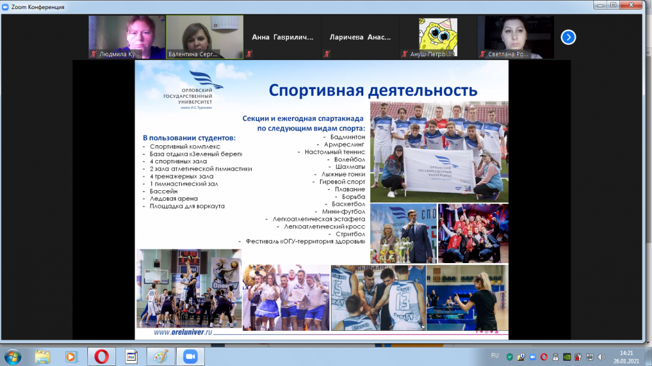Launch Windows Media Player from taskbar
The width and height of the screenshot is (652, 366).
[x=71, y=356]
